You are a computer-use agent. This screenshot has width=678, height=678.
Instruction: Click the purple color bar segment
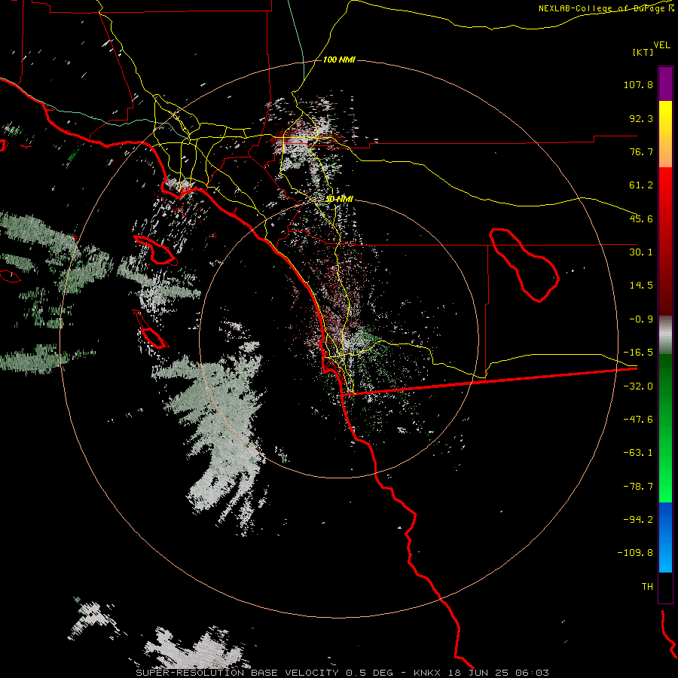click(665, 84)
